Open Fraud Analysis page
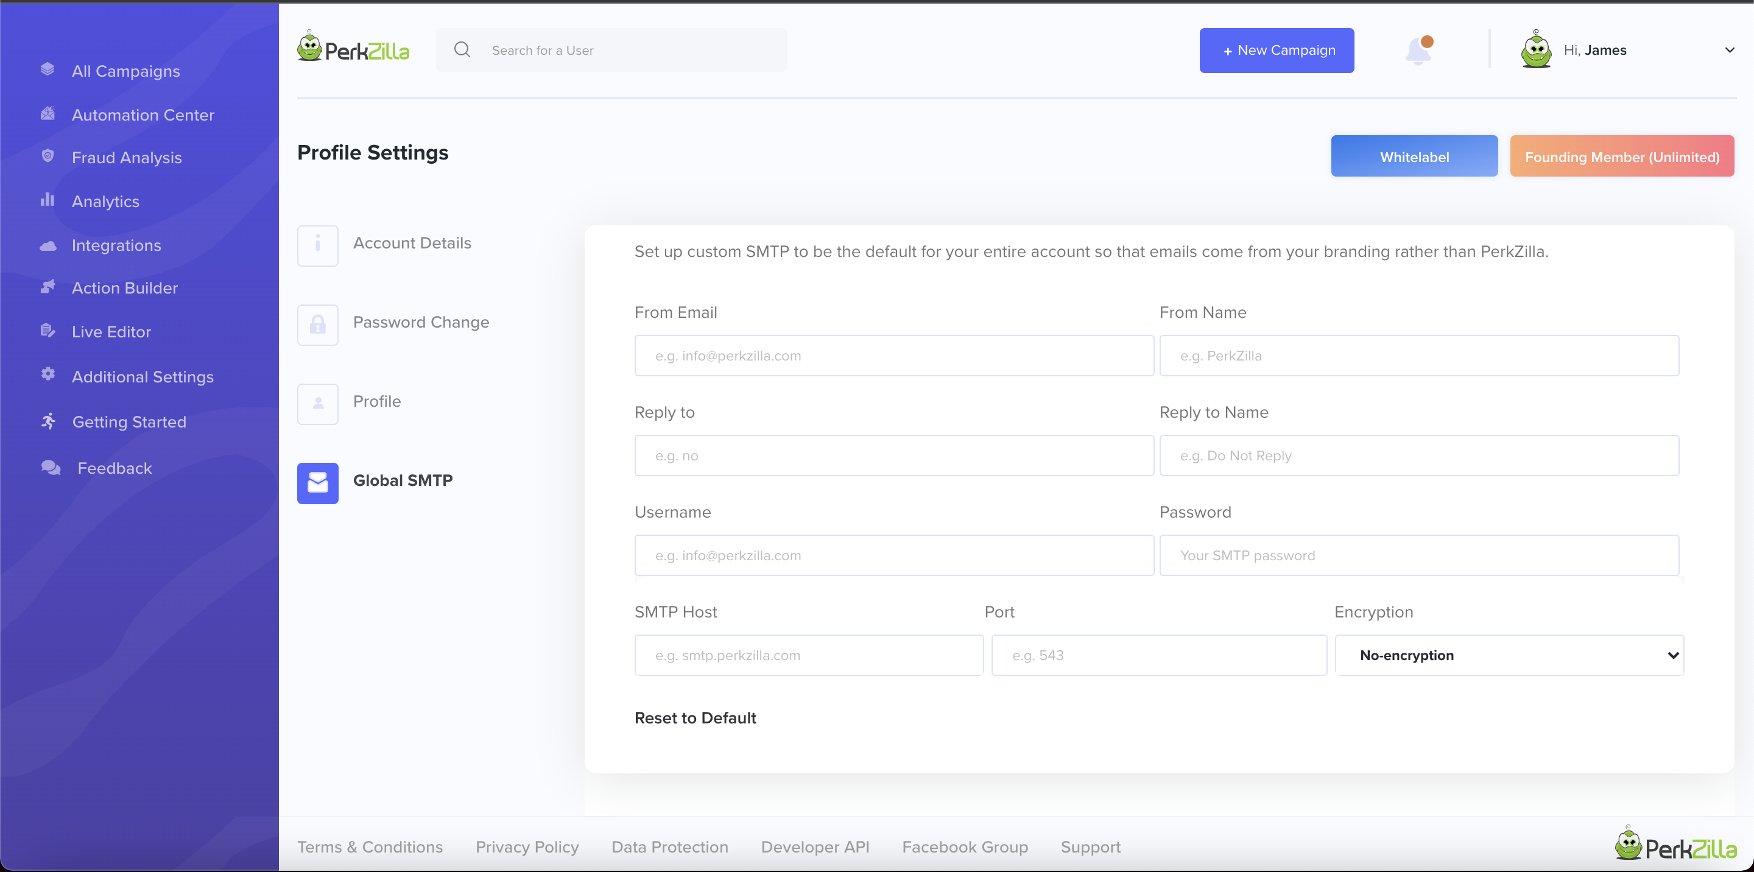 127,157
